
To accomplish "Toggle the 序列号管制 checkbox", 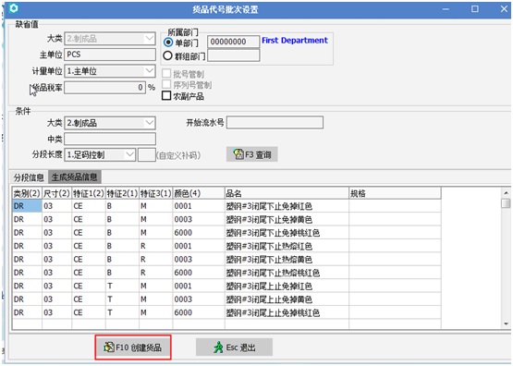I will [166, 84].
